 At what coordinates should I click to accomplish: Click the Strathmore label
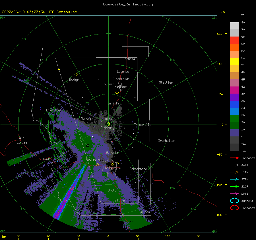138,169
